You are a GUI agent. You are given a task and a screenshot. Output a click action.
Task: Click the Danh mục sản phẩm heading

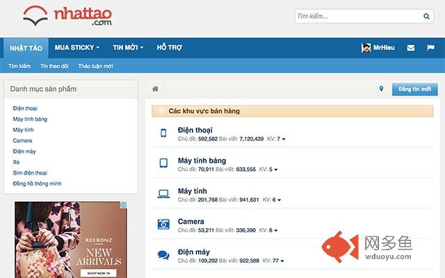(x=43, y=89)
